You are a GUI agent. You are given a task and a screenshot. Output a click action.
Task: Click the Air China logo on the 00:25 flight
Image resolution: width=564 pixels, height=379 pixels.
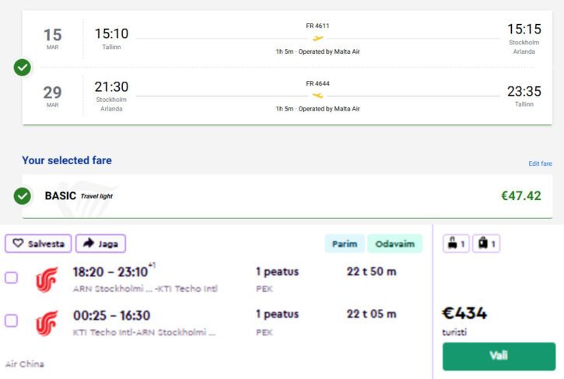[47, 322]
